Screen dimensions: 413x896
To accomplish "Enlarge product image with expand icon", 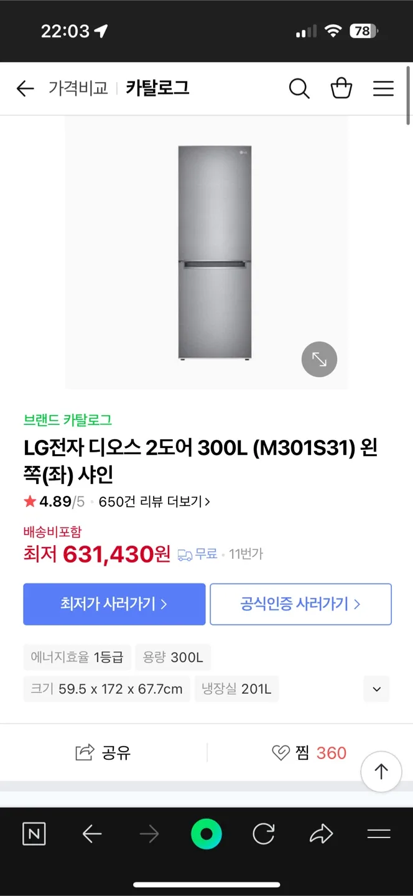I will pos(319,359).
